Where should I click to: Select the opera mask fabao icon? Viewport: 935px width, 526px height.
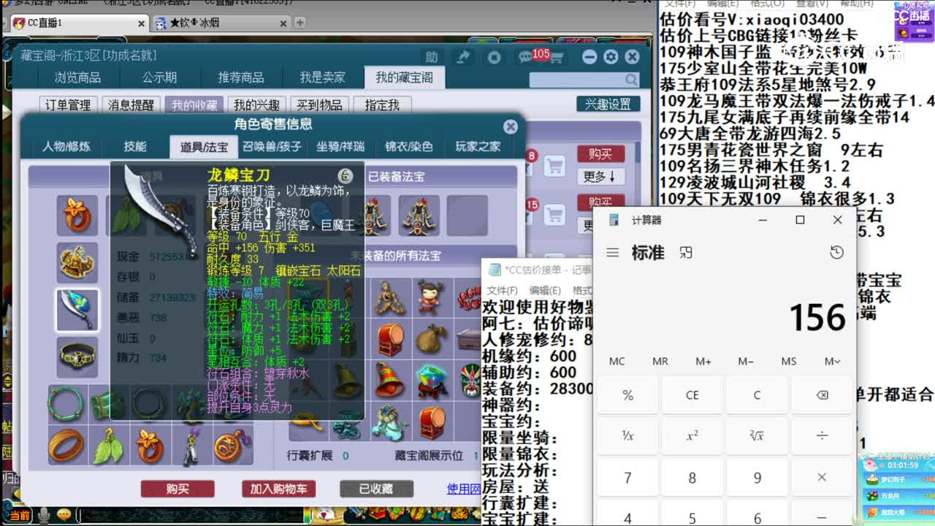[470, 381]
